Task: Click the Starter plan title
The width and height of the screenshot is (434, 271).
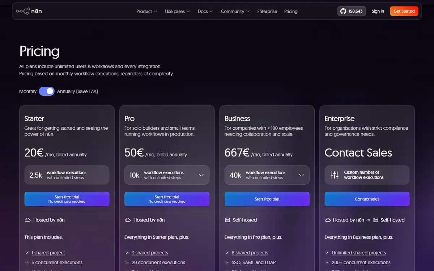Action: click(34, 119)
